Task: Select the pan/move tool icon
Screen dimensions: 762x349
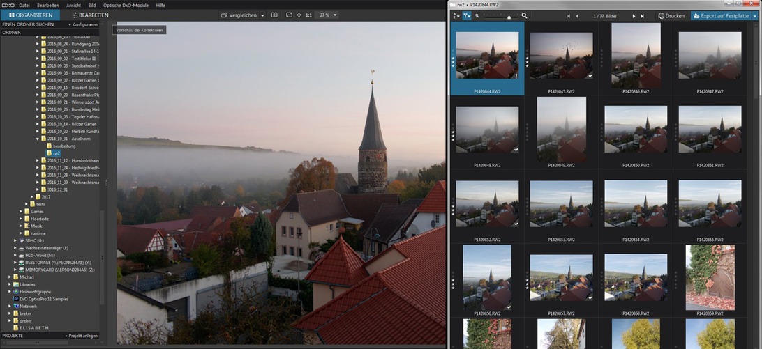Action: [x=299, y=15]
